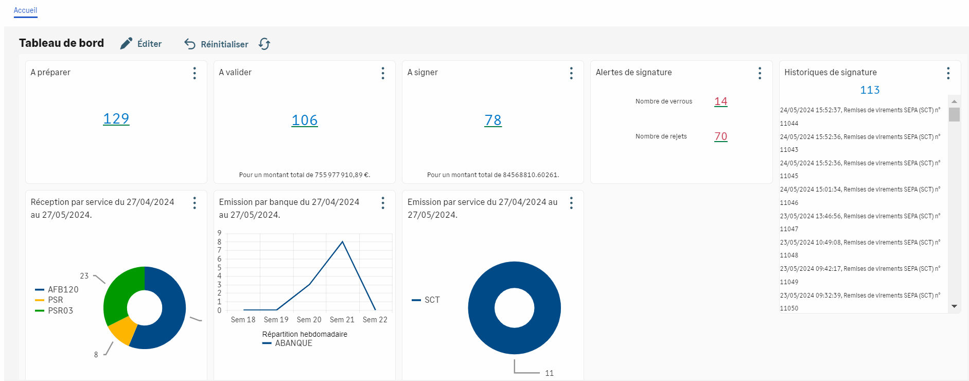The height and width of the screenshot is (381, 969).
Task: Open Emission par service widget options
Action: pos(571,203)
